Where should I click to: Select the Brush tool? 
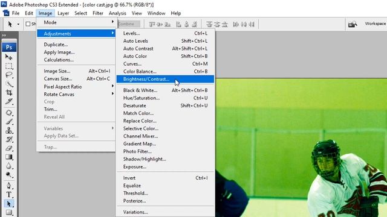point(8,122)
